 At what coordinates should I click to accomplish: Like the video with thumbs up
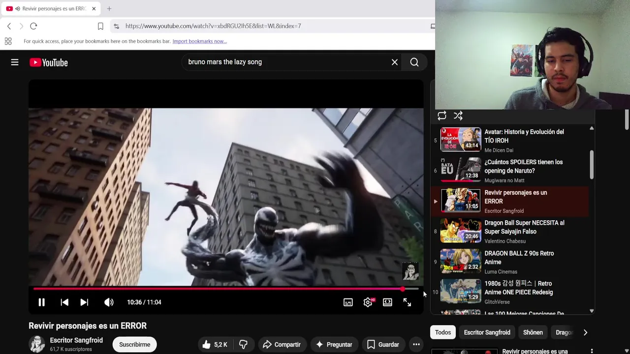tap(215, 345)
